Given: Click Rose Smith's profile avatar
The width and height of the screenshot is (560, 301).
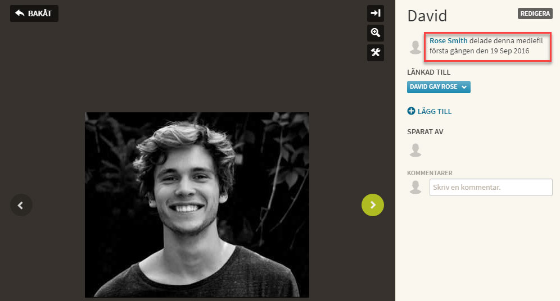Looking at the screenshot, I should click(x=416, y=47).
